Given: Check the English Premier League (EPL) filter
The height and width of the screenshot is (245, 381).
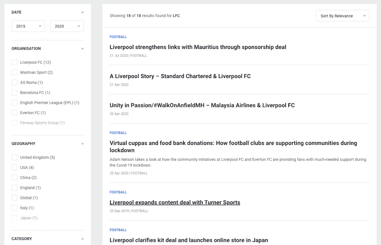Looking at the screenshot, I should point(15,103).
